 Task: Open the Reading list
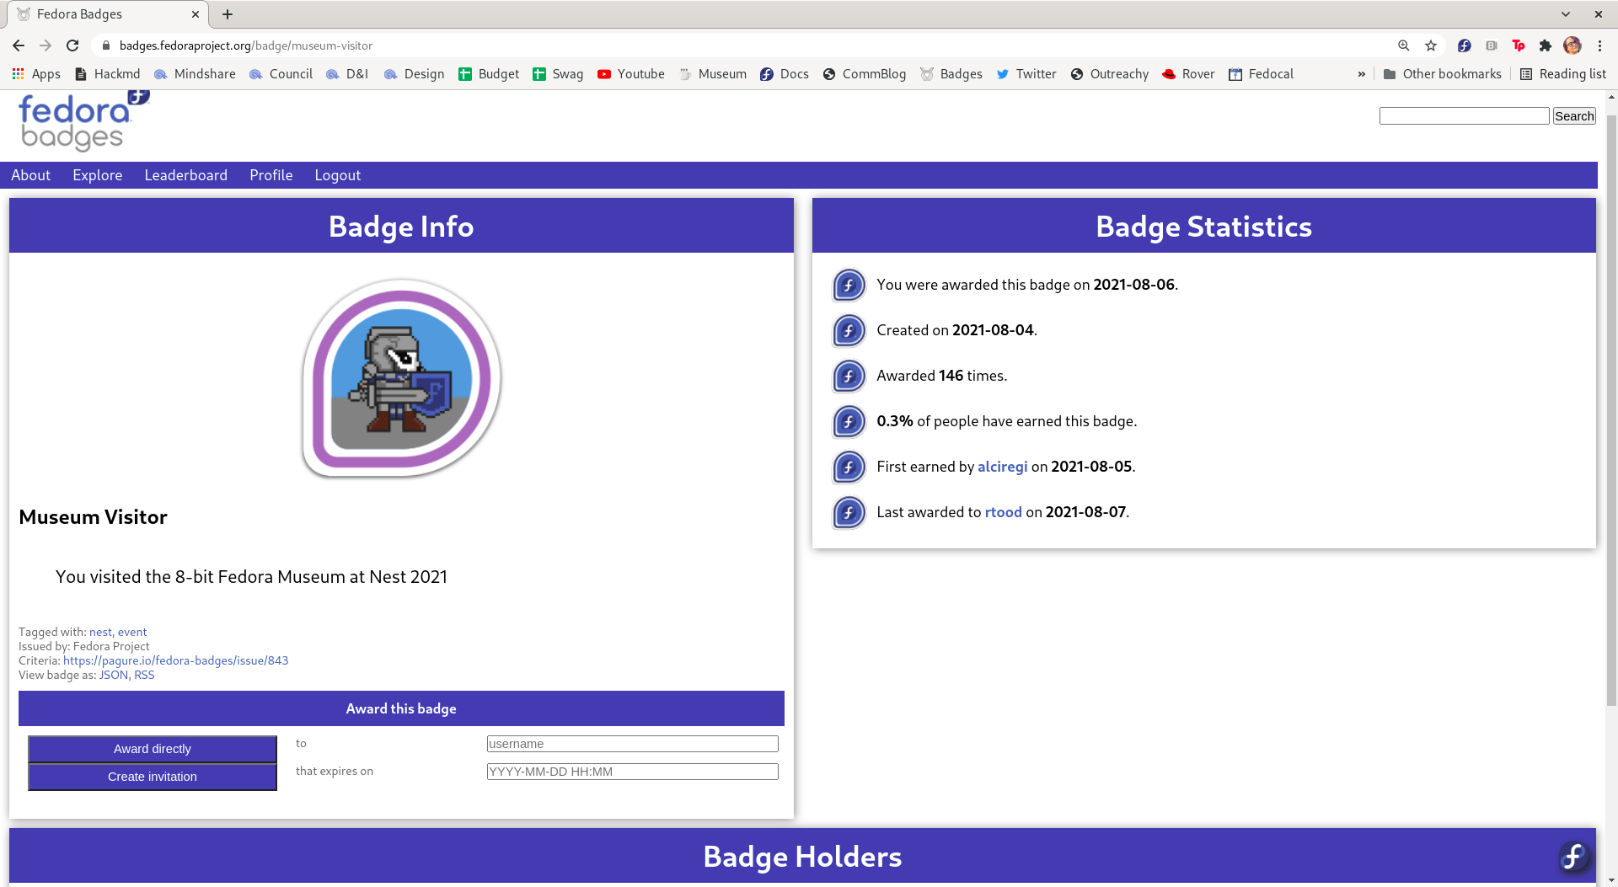pyautogui.click(x=1563, y=74)
